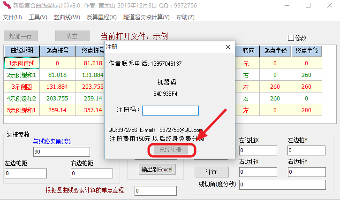
Task: Select the 转向 column header
Action: [248, 51]
